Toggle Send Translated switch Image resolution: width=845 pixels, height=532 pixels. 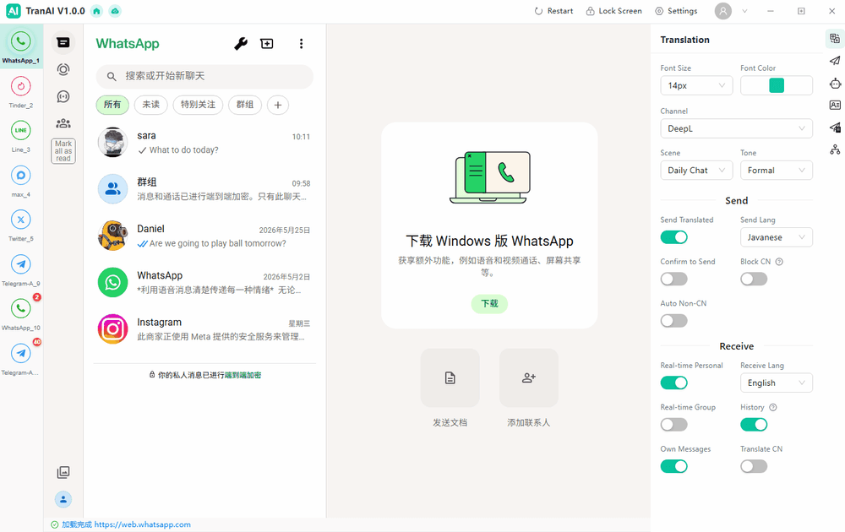click(x=673, y=237)
